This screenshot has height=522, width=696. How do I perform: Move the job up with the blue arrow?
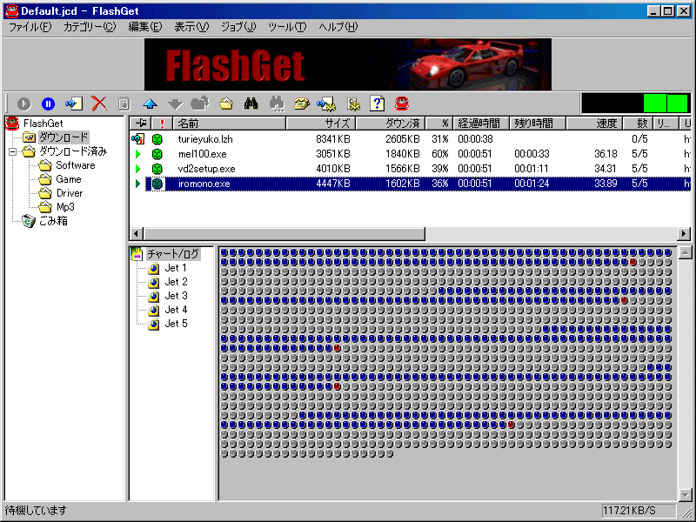(150, 104)
